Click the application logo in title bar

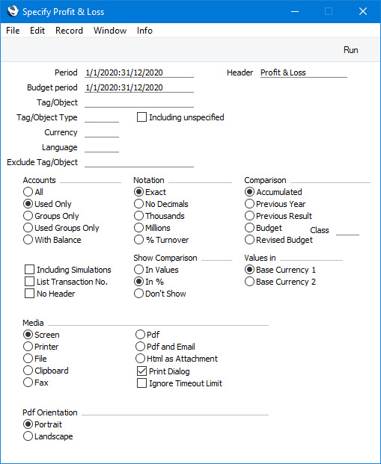(13, 11)
